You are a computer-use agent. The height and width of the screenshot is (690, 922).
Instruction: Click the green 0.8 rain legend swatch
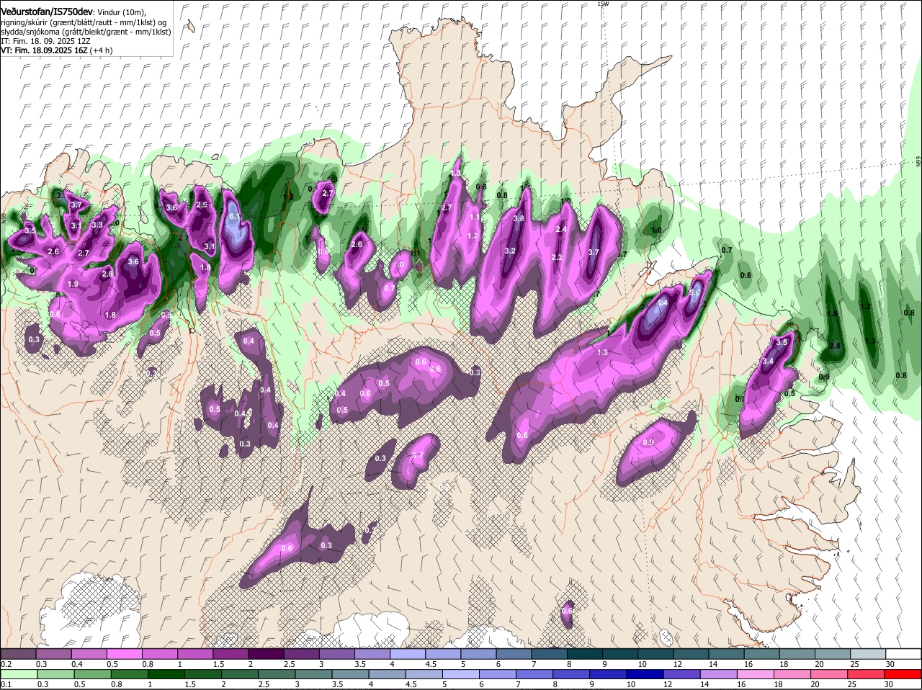click(130, 674)
